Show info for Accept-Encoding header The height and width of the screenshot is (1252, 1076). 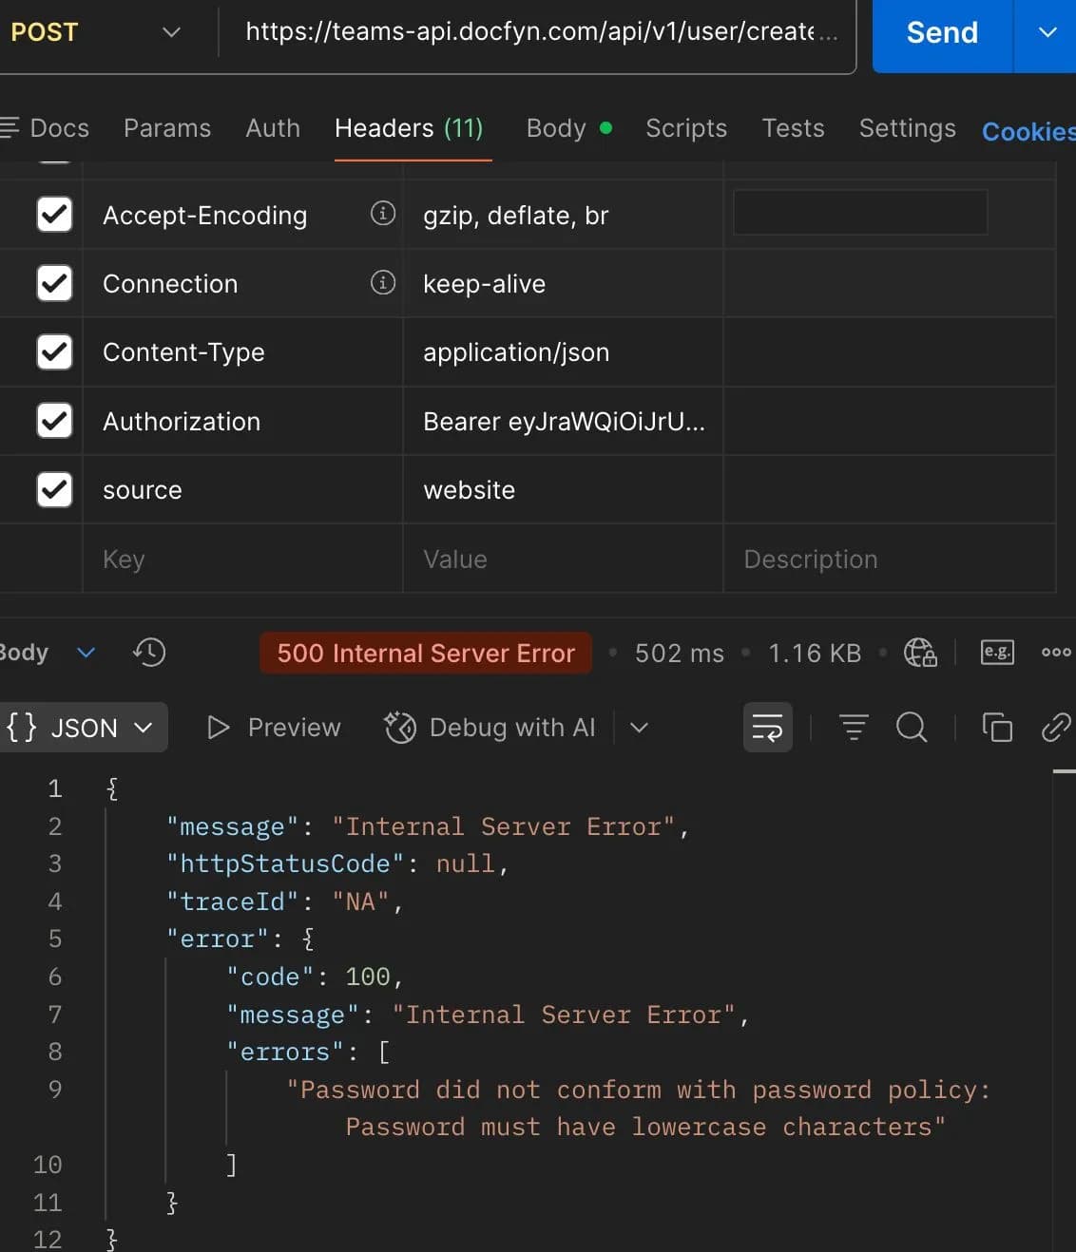382,214
